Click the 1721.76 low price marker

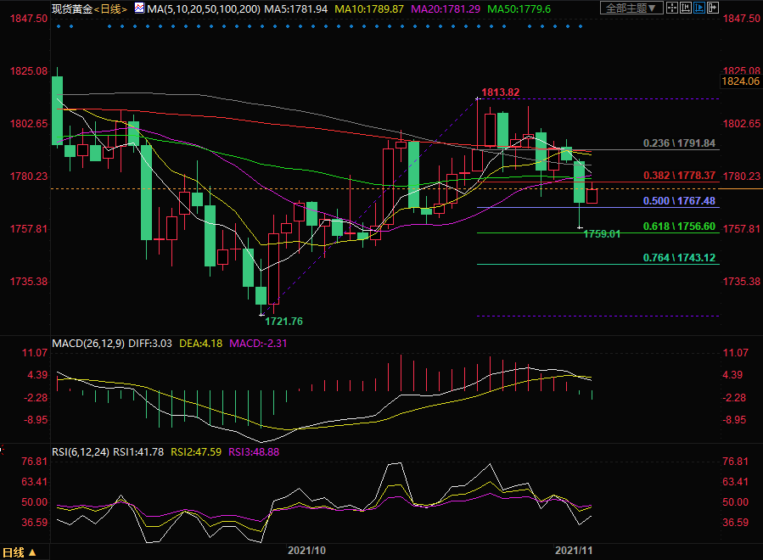point(283,322)
